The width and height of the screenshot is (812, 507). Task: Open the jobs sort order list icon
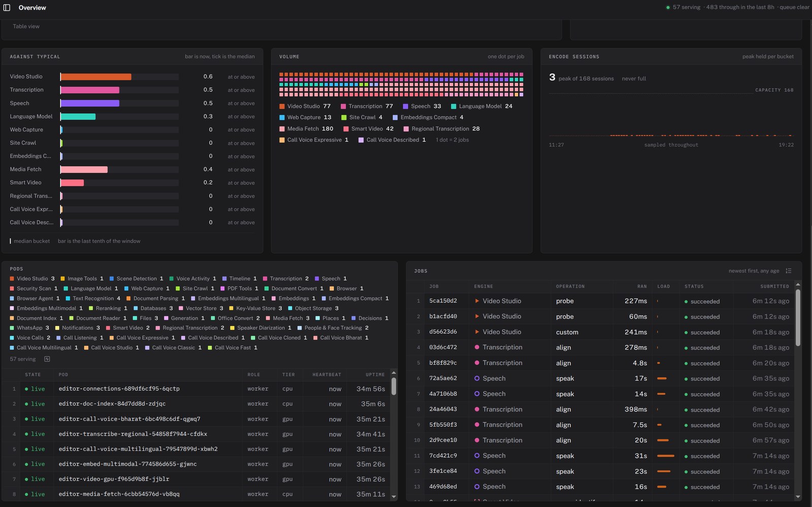(x=788, y=271)
